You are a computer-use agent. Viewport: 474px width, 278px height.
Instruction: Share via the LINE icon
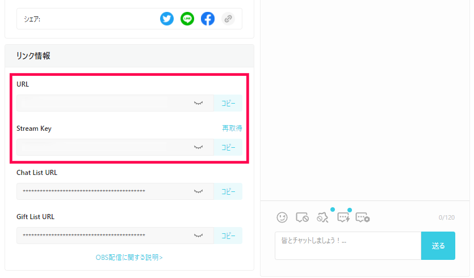tap(187, 19)
